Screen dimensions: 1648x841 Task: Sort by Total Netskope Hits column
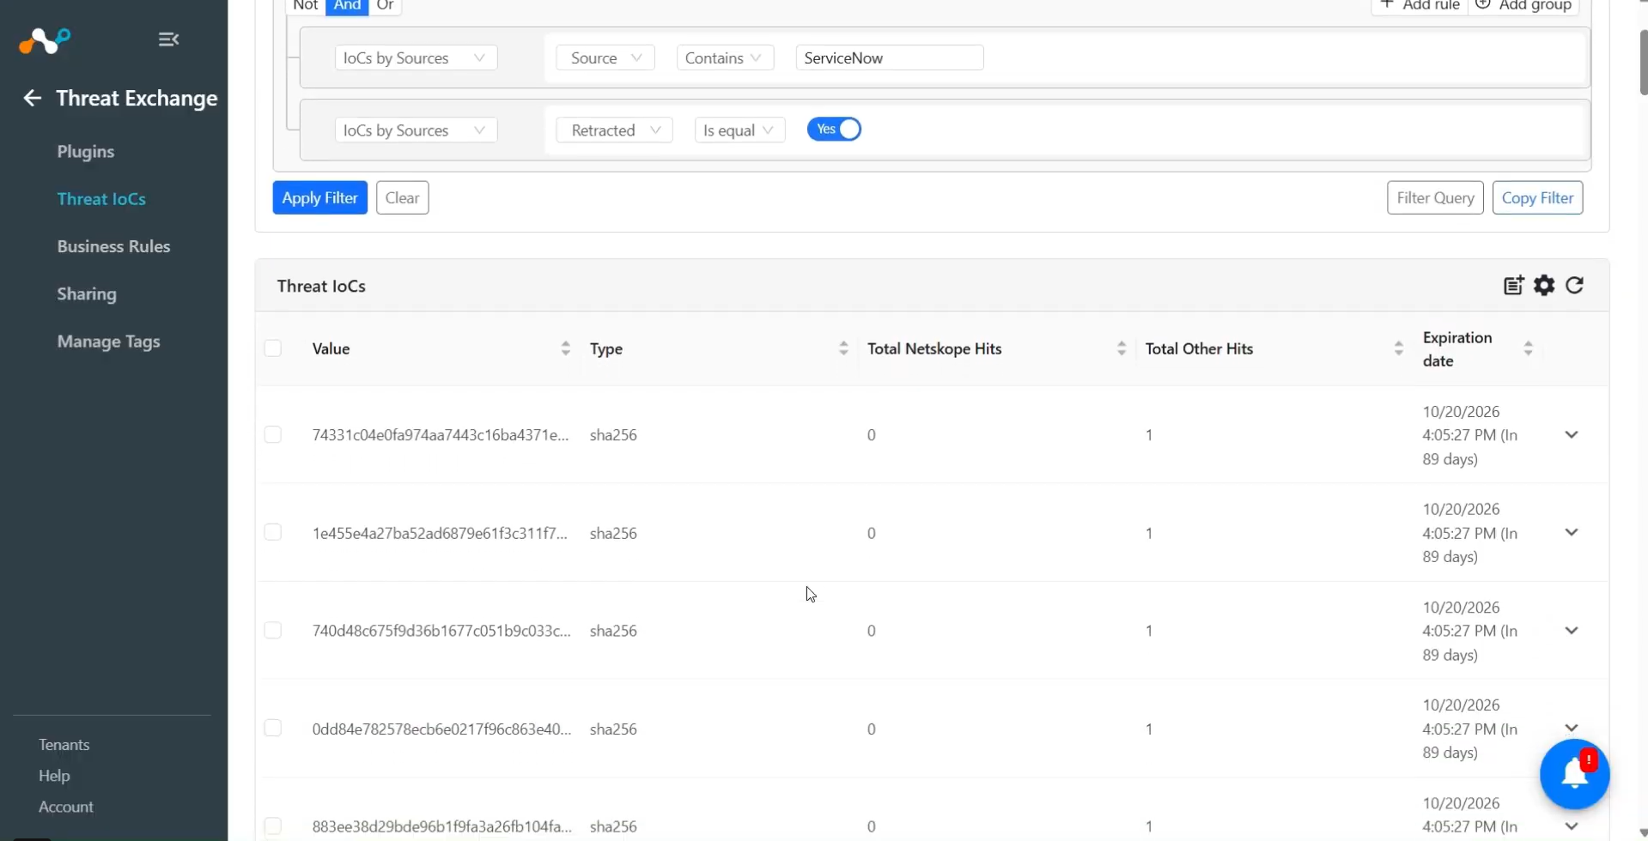pos(1121,348)
